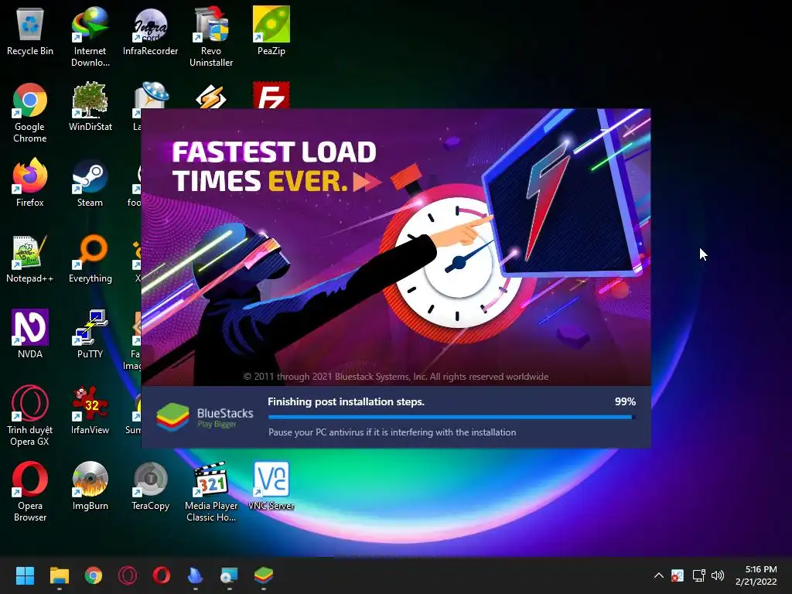
Task: Click the 'FASTEST LOAD TIMES EVER' banner image
Action: pyautogui.click(x=396, y=247)
